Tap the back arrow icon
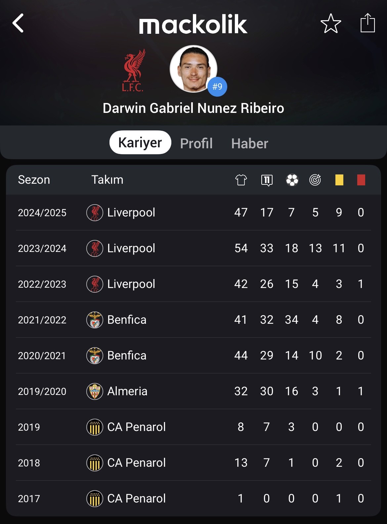 18,23
